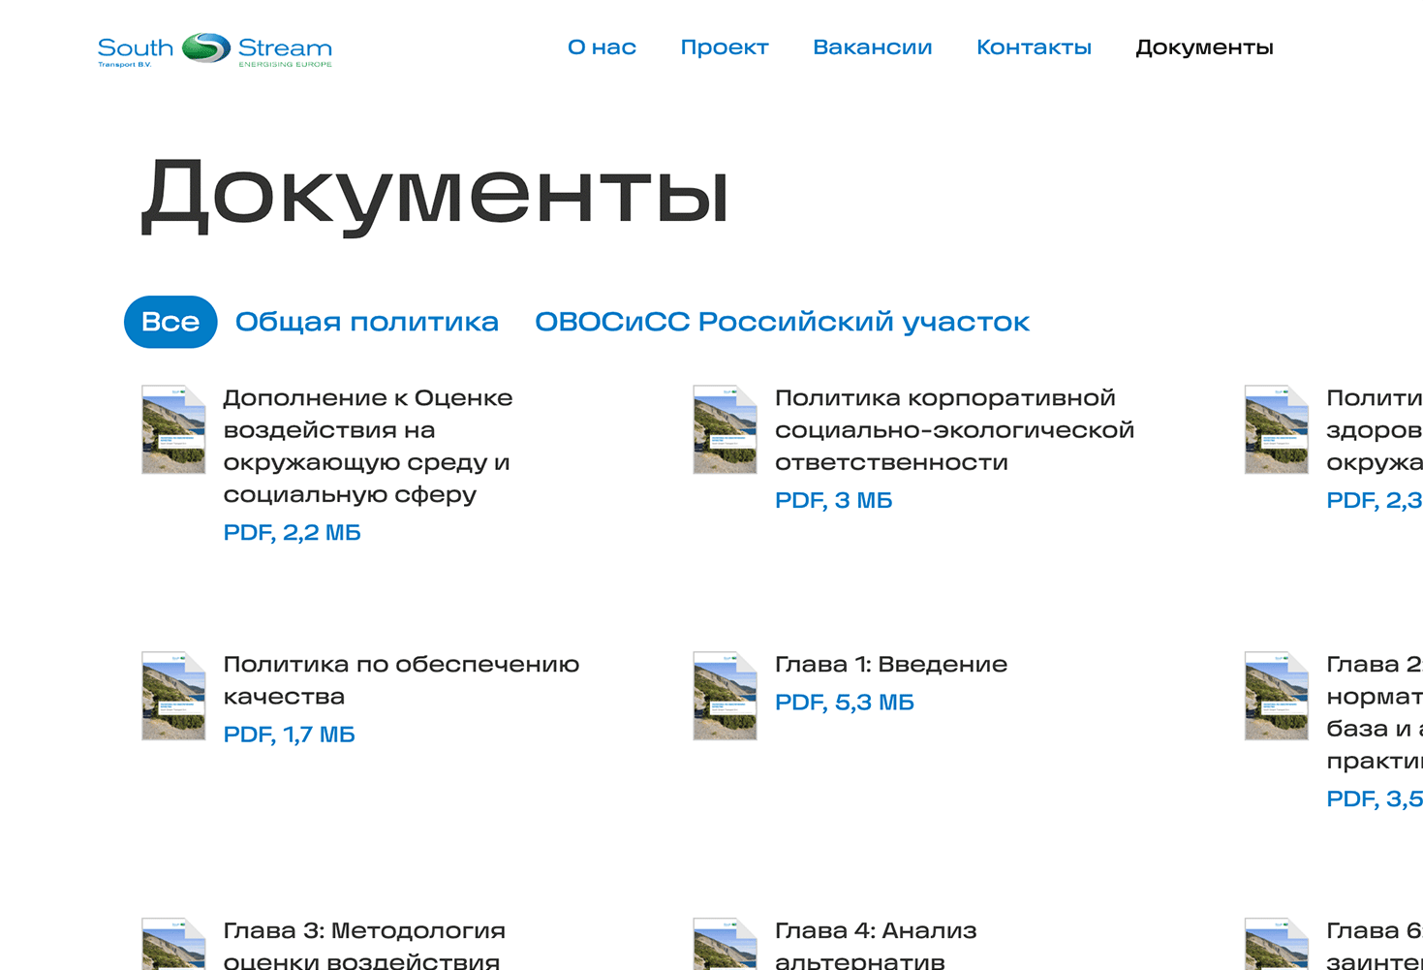Click PDF thumbnail for 'Политика по обеспечению качества'
The width and height of the screenshot is (1423, 970).
(x=173, y=696)
